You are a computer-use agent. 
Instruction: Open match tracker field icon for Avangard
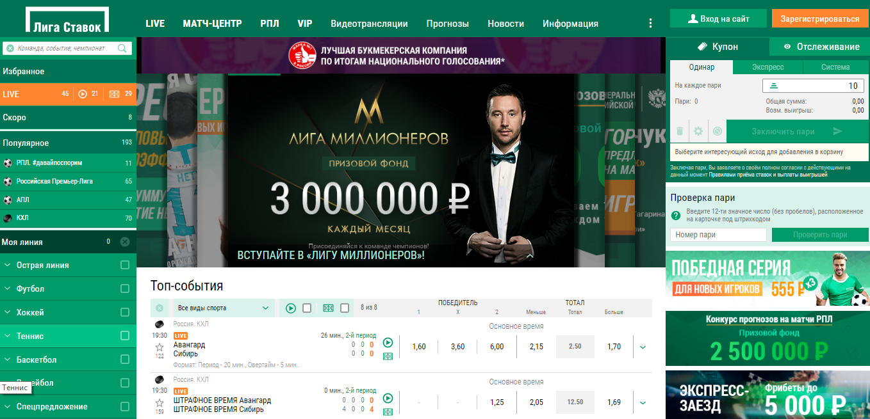point(388,356)
